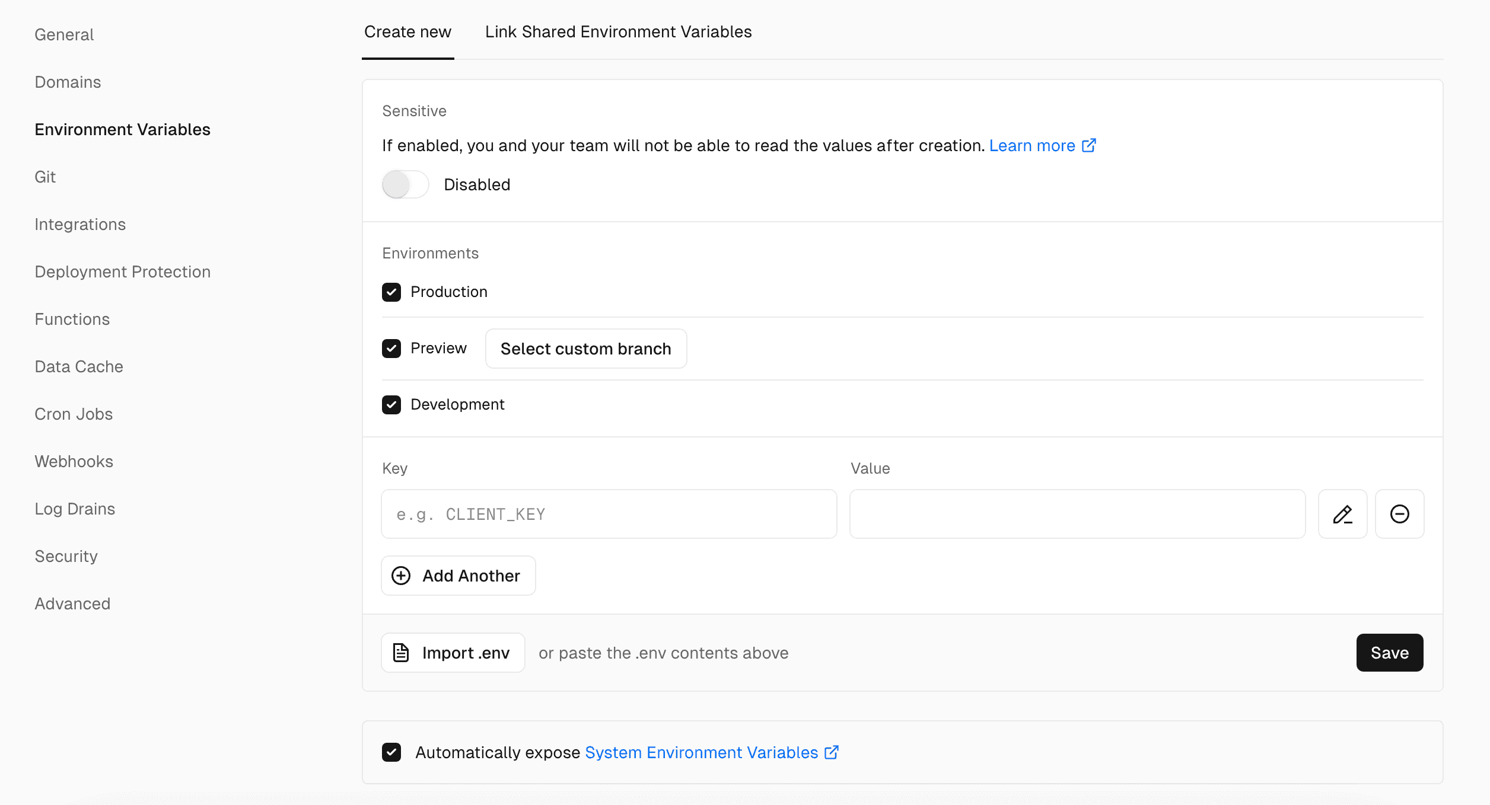Image resolution: width=1490 pixels, height=805 pixels.
Task: Open the Select custom branch dropdown
Action: point(586,349)
